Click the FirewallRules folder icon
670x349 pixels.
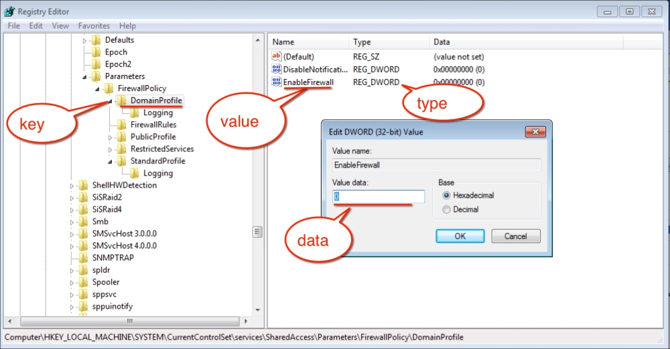[x=122, y=125]
